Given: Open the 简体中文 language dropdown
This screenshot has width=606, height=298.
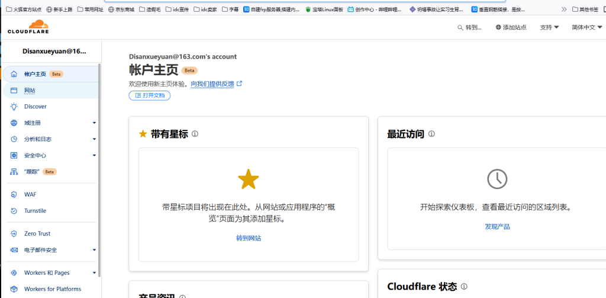Looking at the screenshot, I should click(x=587, y=27).
